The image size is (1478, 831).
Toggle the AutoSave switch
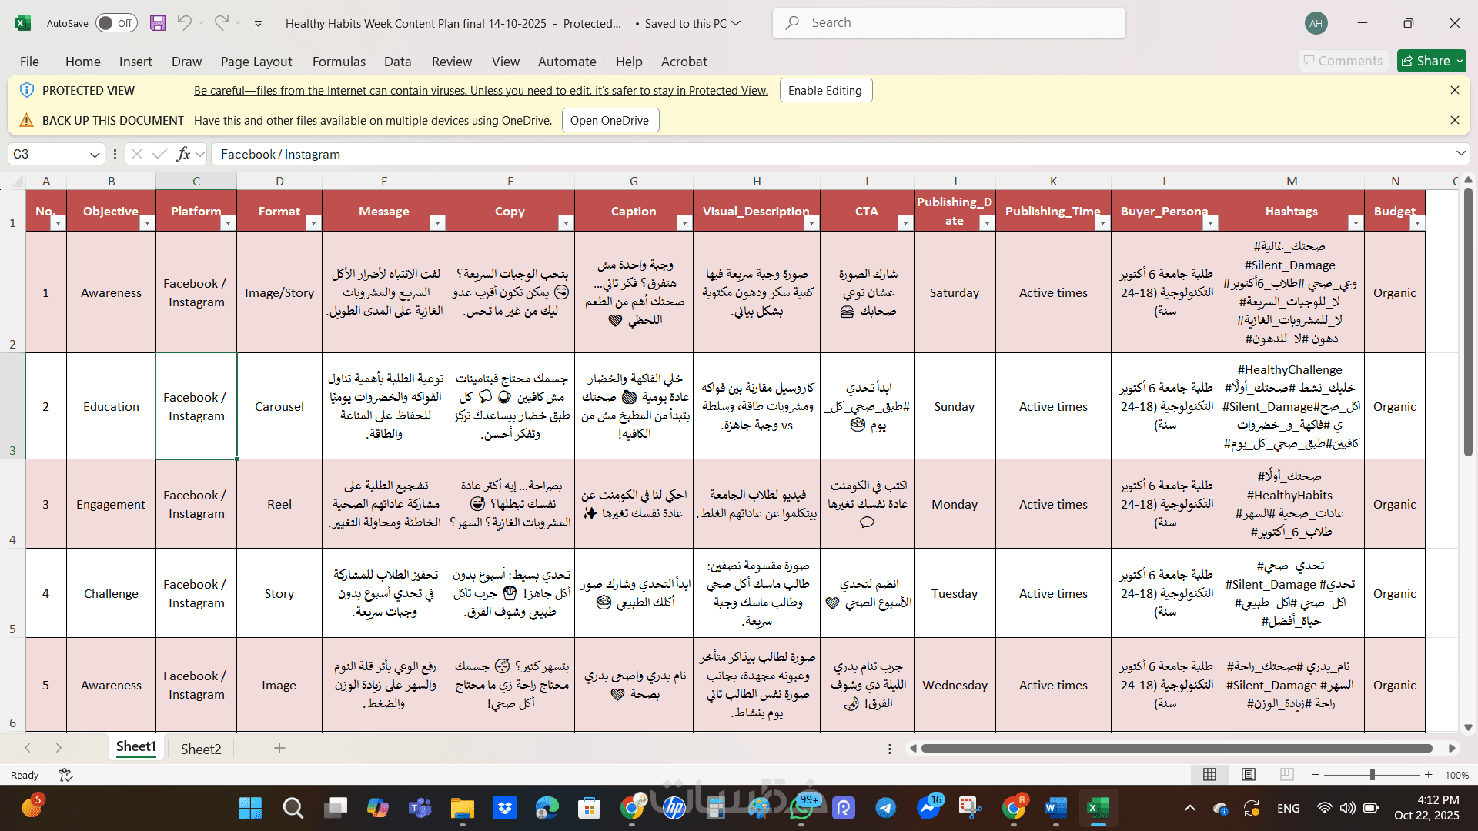(116, 23)
